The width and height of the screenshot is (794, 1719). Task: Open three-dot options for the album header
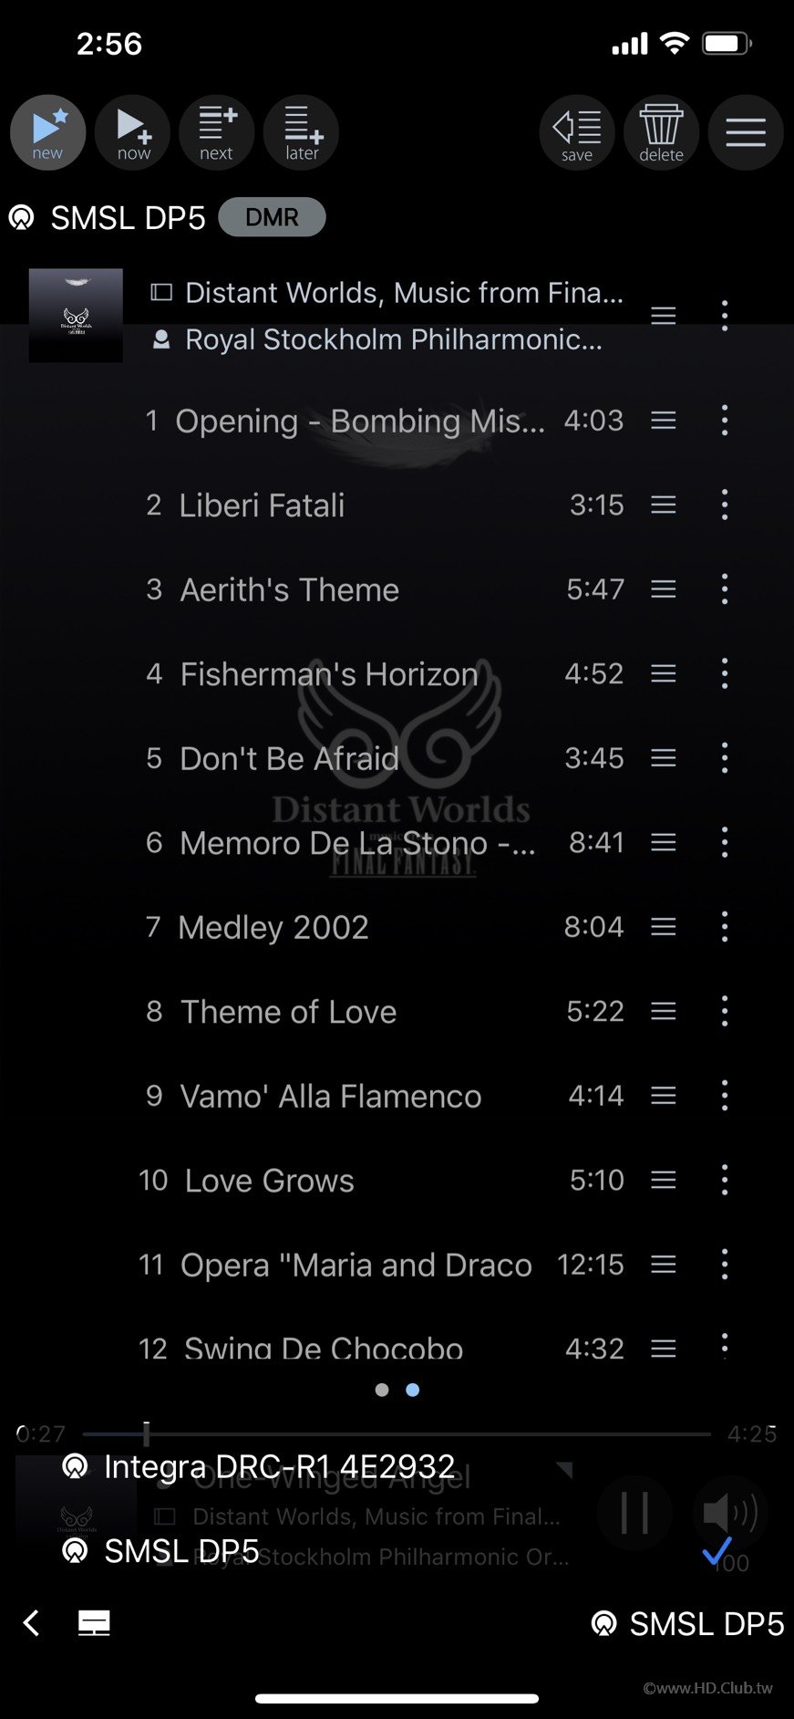[725, 316]
